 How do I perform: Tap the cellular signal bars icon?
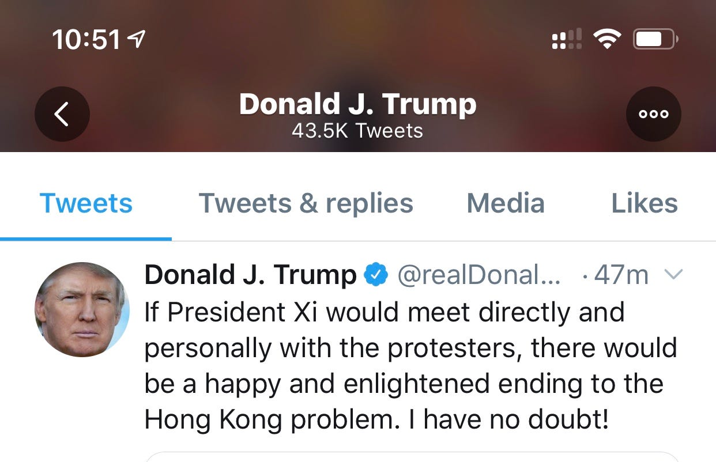[566, 39]
